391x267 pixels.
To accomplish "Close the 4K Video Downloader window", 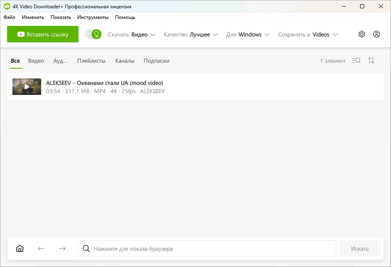I will [381, 7].
